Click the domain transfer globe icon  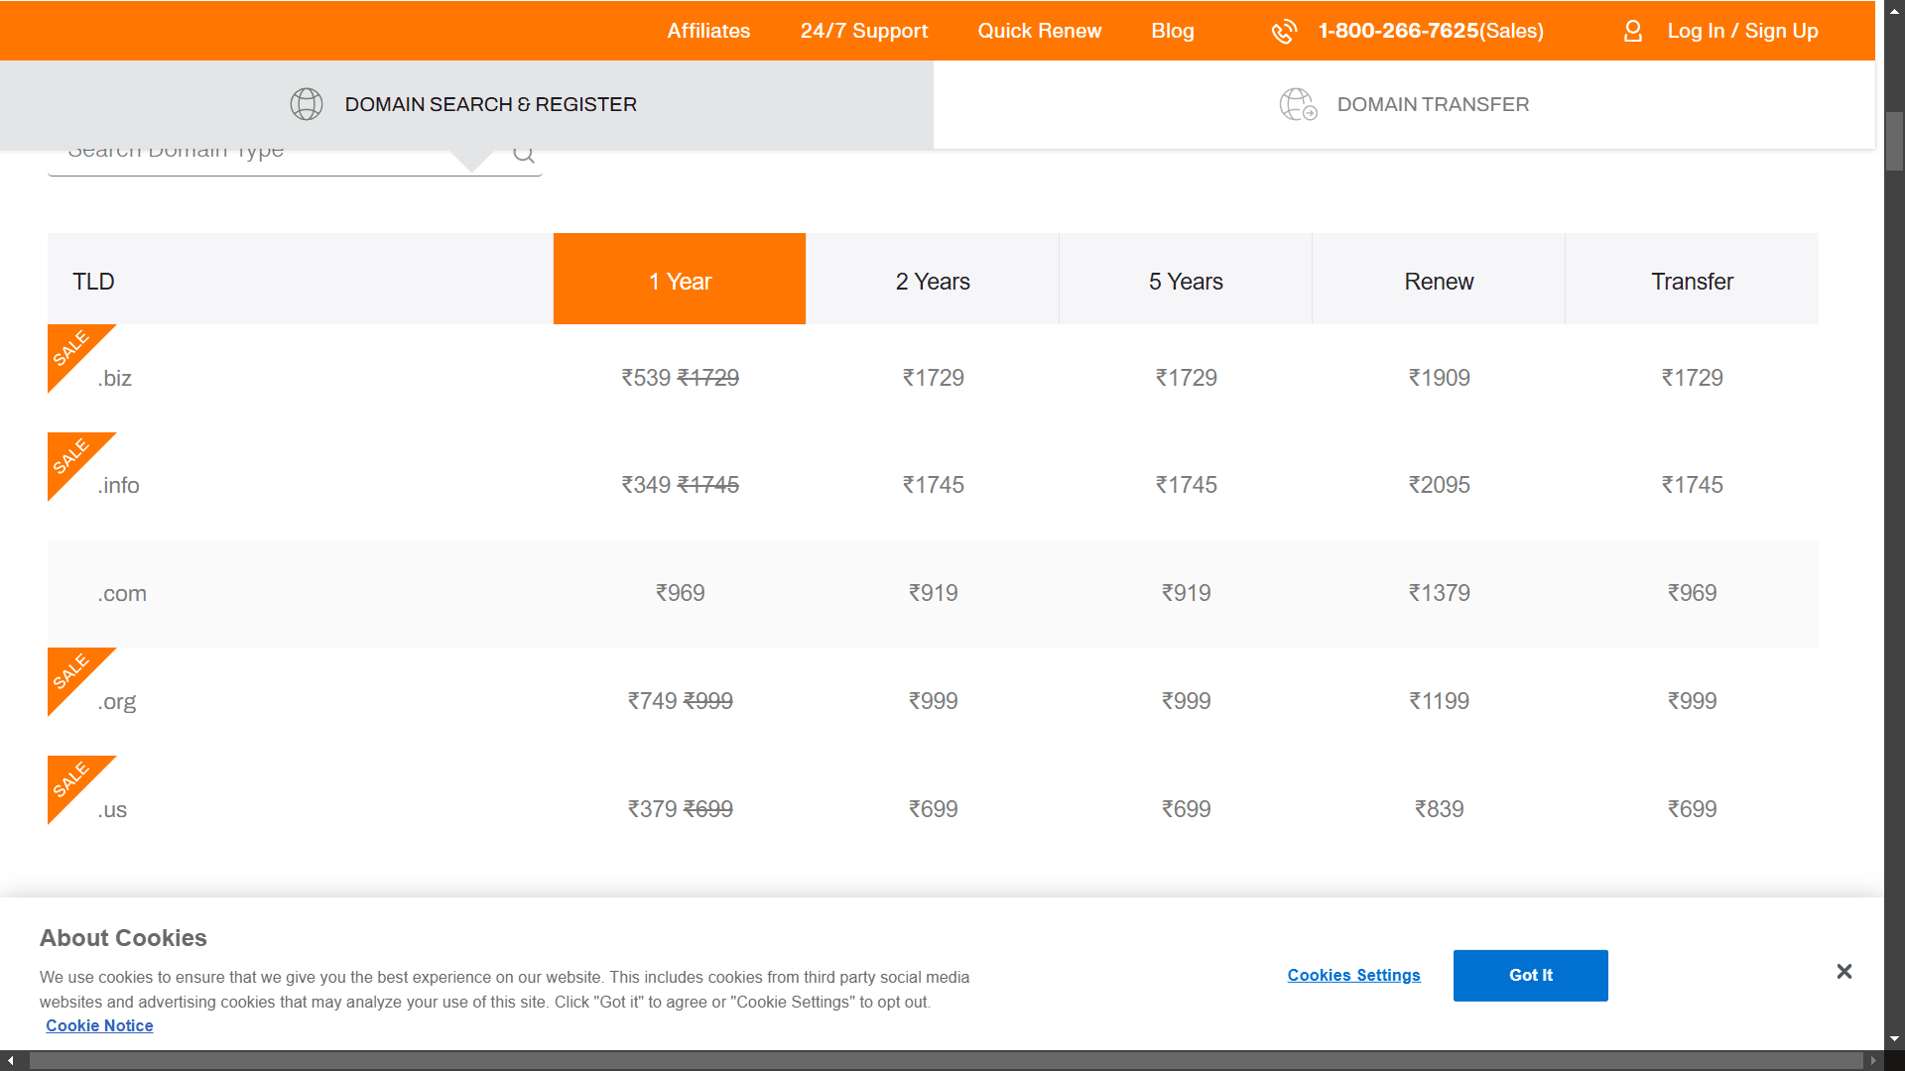coord(1298,104)
